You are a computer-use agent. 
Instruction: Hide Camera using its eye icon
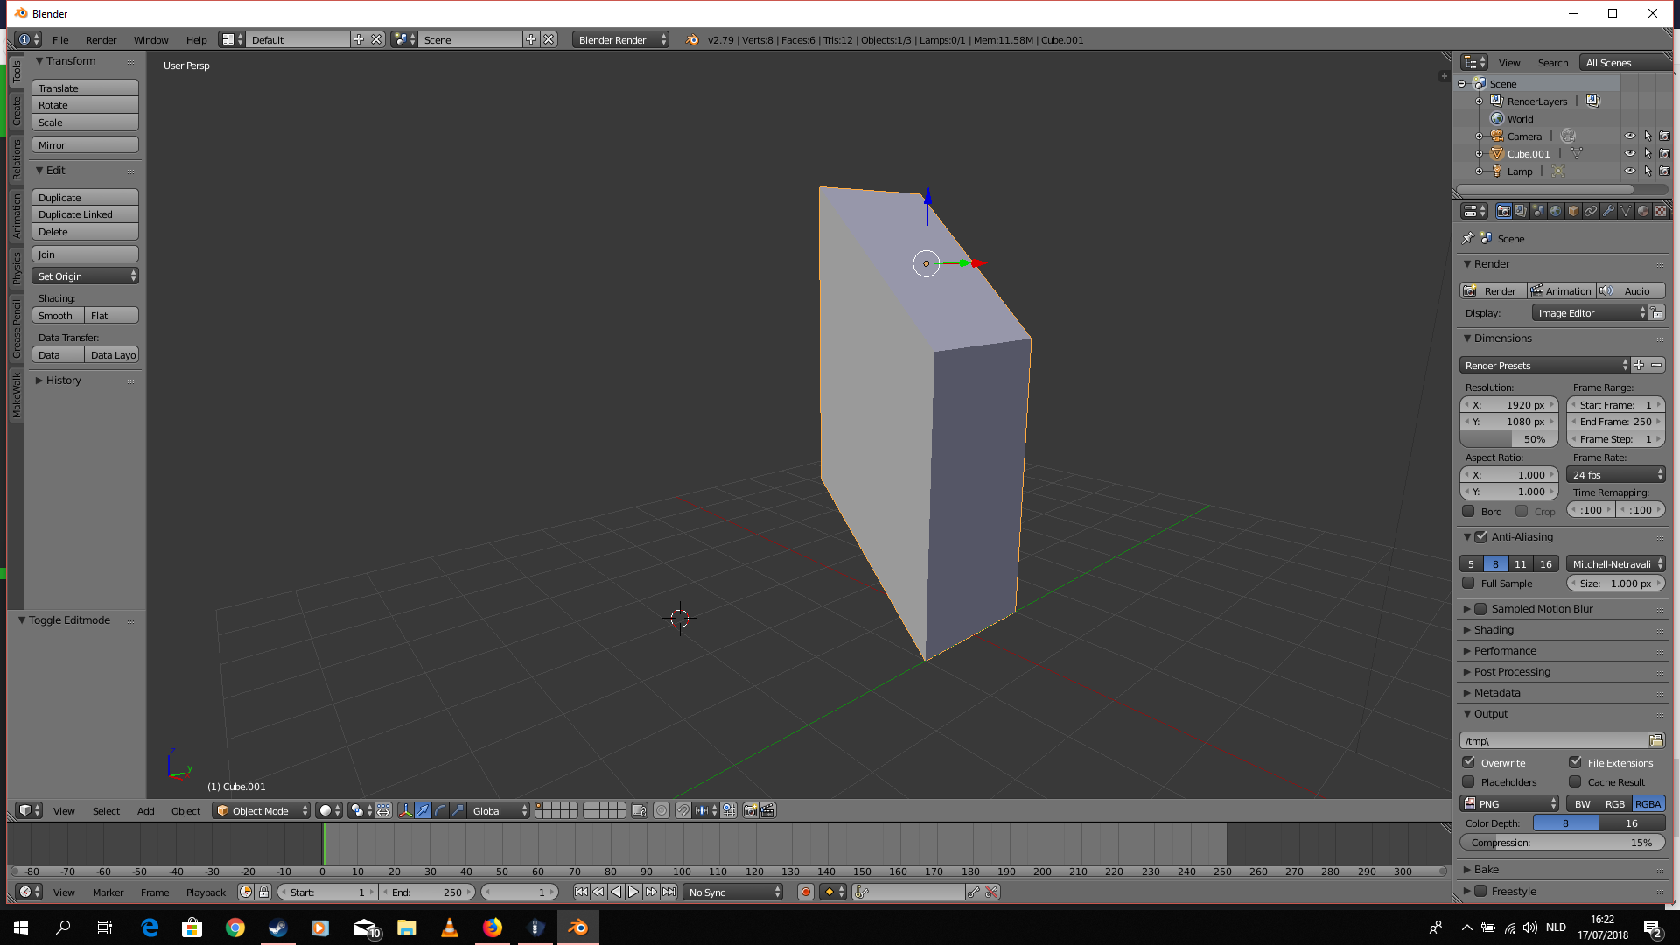[x=1629, y=136]
